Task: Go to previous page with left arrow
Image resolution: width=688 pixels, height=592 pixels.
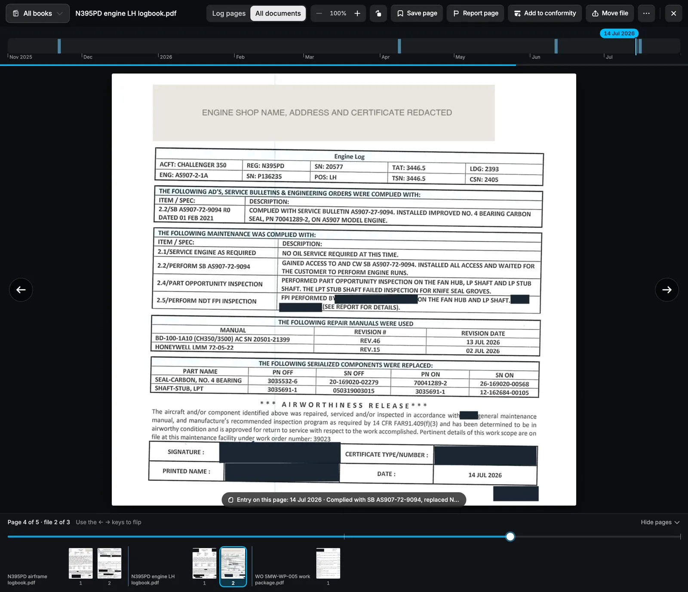Action: click(21, 290)
